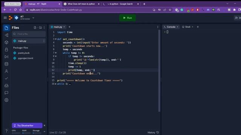Click the History clock icon

coord(157,132)
